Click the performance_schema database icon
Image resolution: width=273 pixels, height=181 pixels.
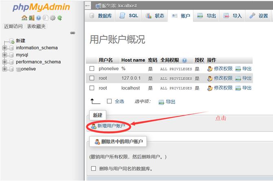tap(11, 62)
